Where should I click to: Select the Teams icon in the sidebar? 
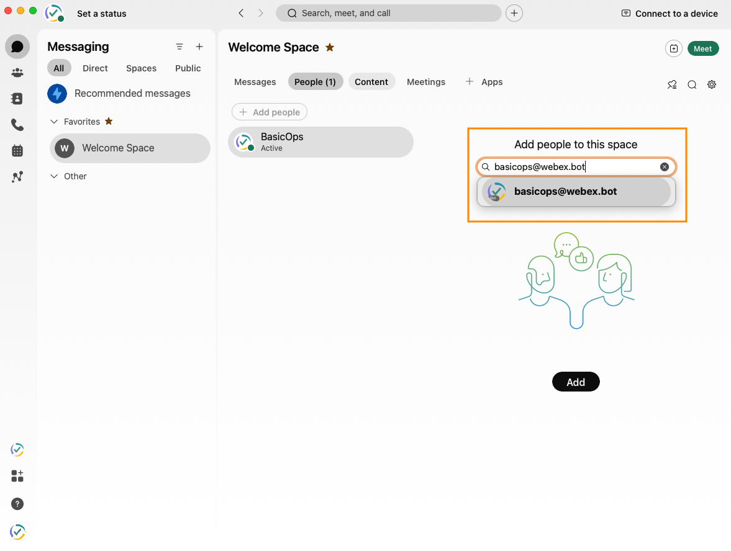17,72
